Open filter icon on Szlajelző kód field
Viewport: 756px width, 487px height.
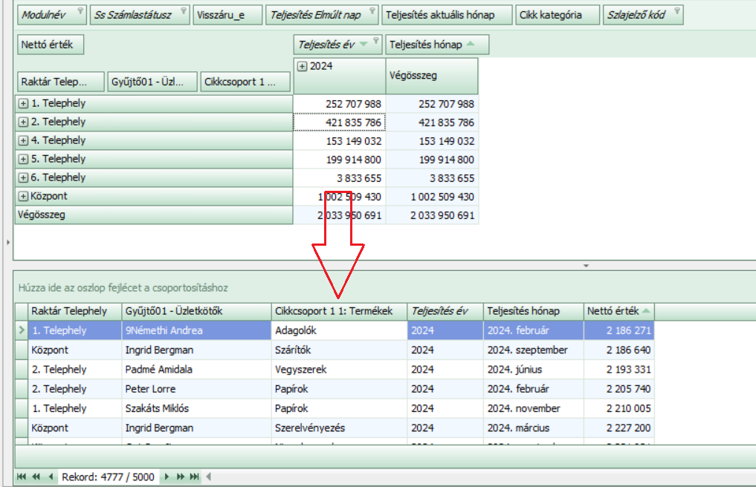point(676,13)
